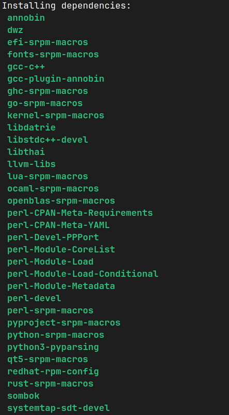The image size is (229, 415).
Task: Select the libdatrie package name
Action: (32, 128)
